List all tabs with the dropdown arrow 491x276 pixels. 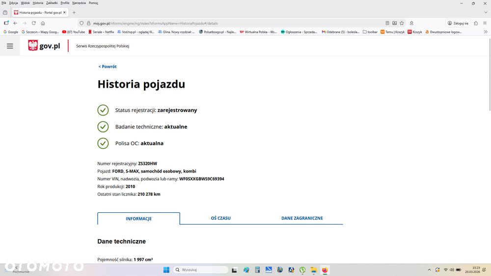486,13
